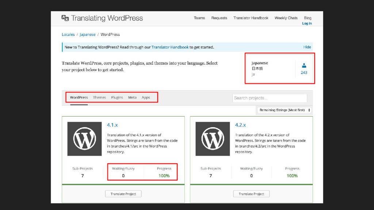Screen dimensions: 374x210
Task: Go to Translator Handbook in header
Action: click(x=251, y=18)
